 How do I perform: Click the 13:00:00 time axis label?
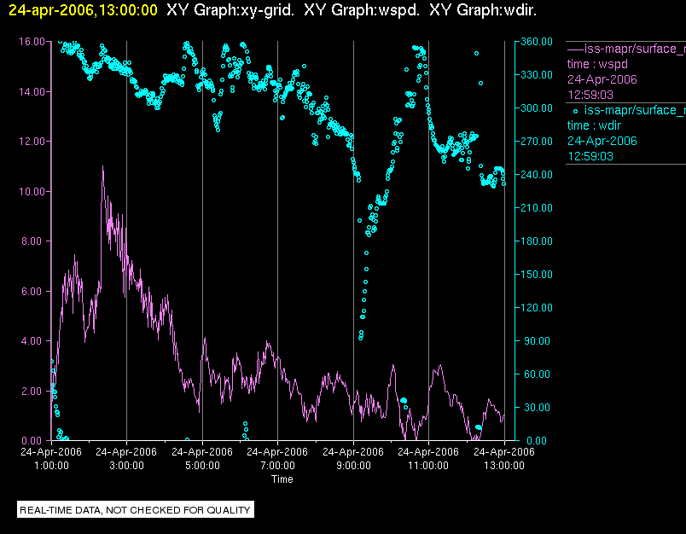click(504, 466)
